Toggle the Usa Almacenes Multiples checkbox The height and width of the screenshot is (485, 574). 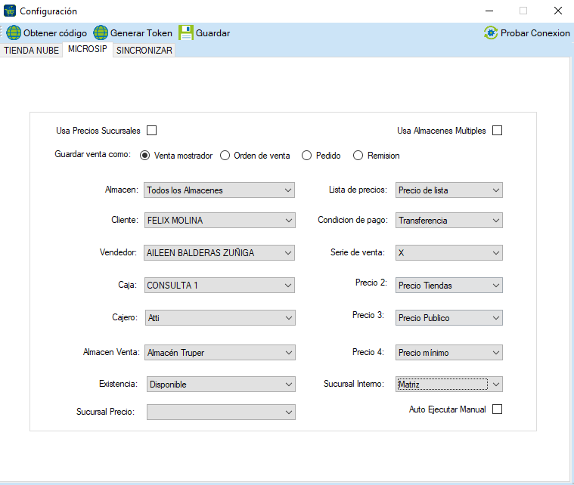pos(497,131)
